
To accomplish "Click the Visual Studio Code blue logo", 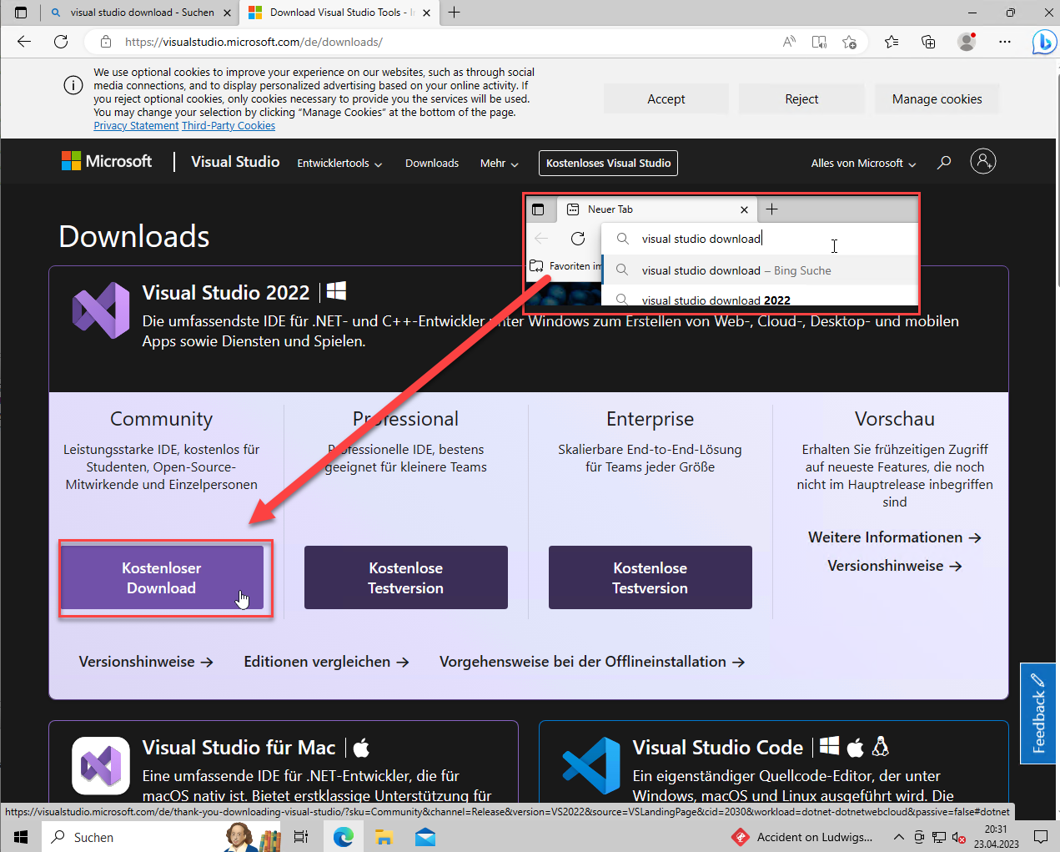I will (591, 765).
